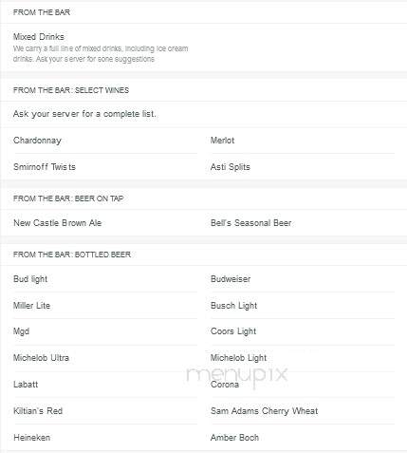Choose Budweiser from bottled beers
The height and width of the screenshot is (453, 407).
pos(231,279)
